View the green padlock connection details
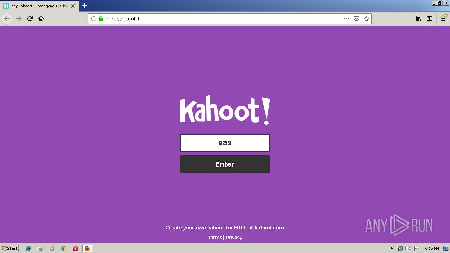This screenshot has height=253, width=450. point(101,19)
